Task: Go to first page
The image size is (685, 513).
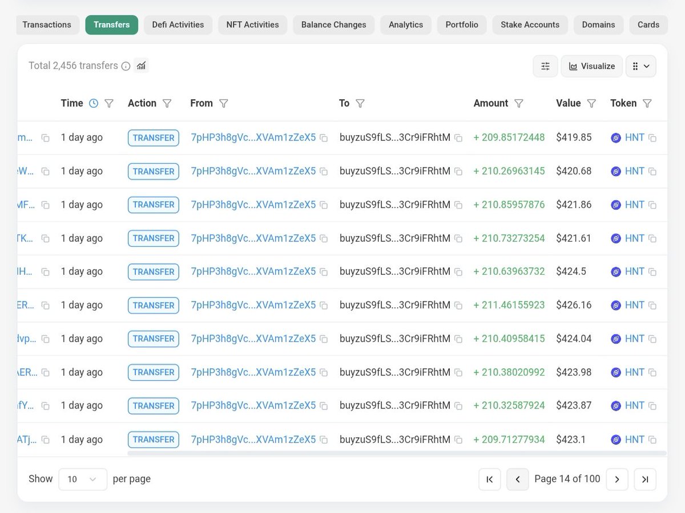Action: [490, 479]
